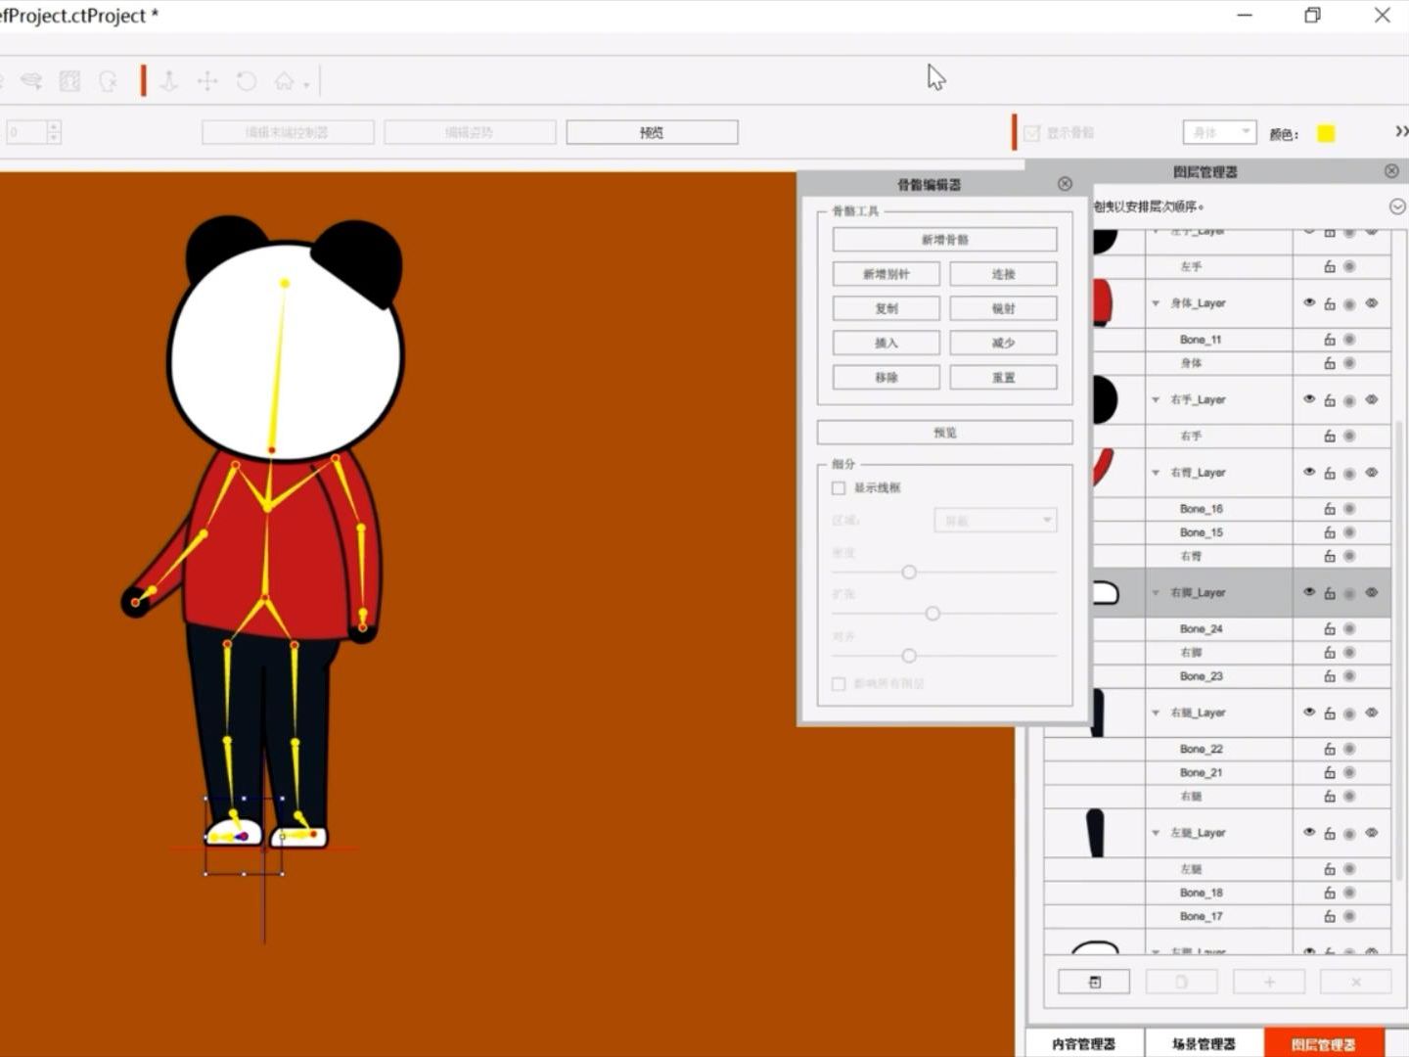The height and width of the screenshot is (1057, 1409).
Task: Activate the Connect (连接) bone tool
Action: click(1002, 274)
